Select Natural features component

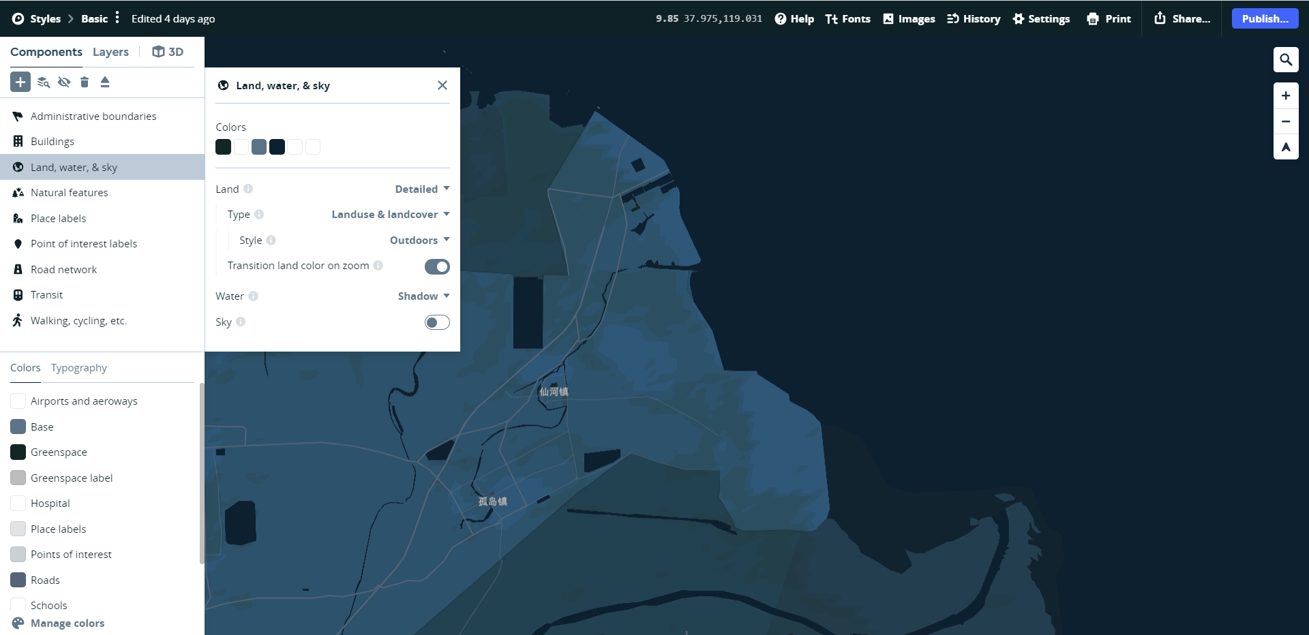[102, 193]
